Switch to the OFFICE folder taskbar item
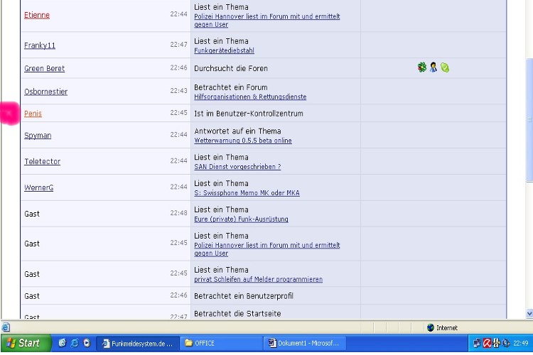Viewport: 533px width, 355px height. [220, 343]
